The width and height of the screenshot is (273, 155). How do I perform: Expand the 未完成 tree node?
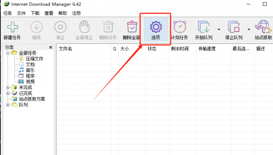(8, 87)
